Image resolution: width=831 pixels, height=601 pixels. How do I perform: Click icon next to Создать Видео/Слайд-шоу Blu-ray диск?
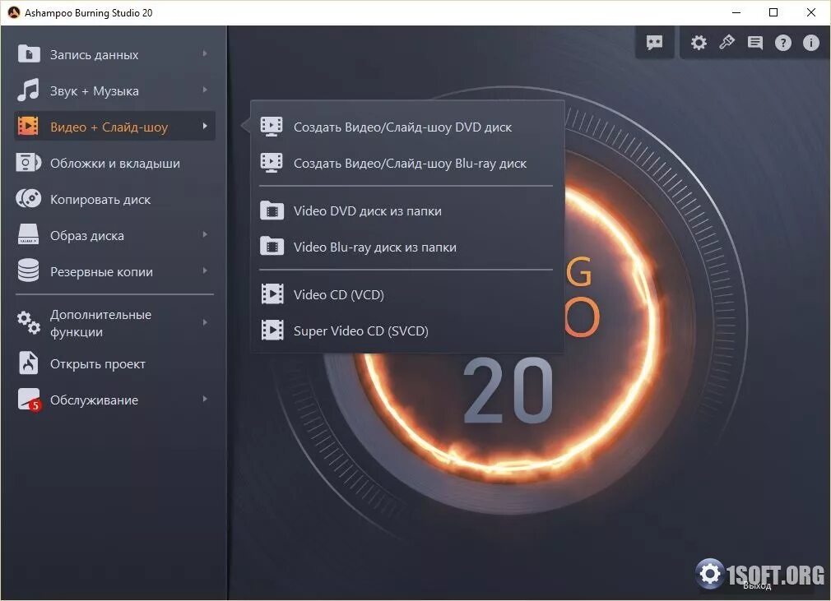[272, 163]
